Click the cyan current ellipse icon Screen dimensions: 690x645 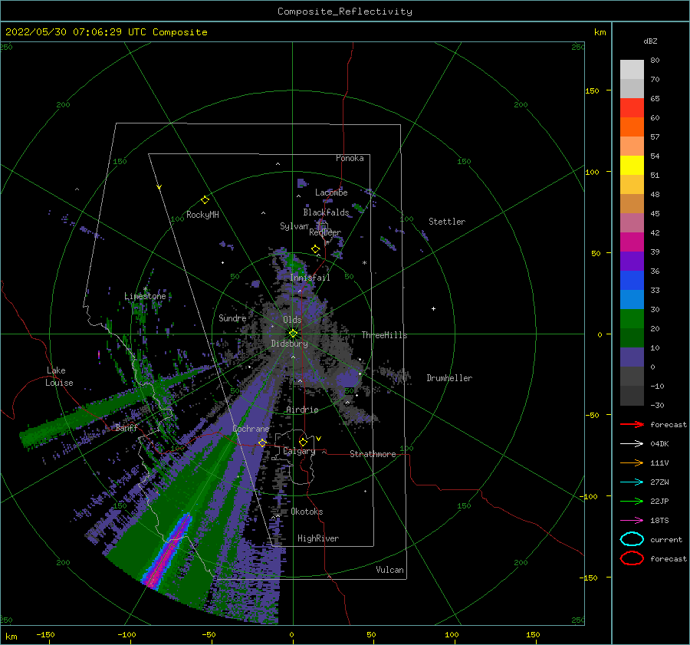coord(632,539)
